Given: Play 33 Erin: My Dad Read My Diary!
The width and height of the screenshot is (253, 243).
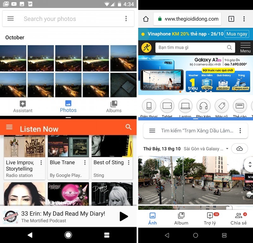Looking at the screenshot, I should click(x=124, y=216).
